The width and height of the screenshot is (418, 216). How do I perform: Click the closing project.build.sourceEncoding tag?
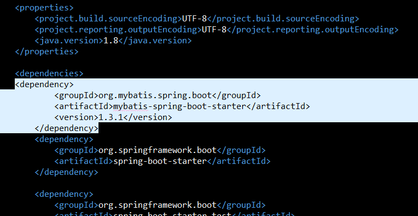click(x=283, y=19)
